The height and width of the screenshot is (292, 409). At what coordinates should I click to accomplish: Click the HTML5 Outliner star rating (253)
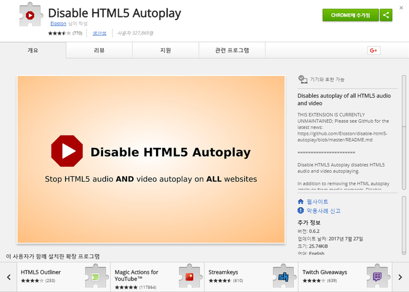[38, 281]
